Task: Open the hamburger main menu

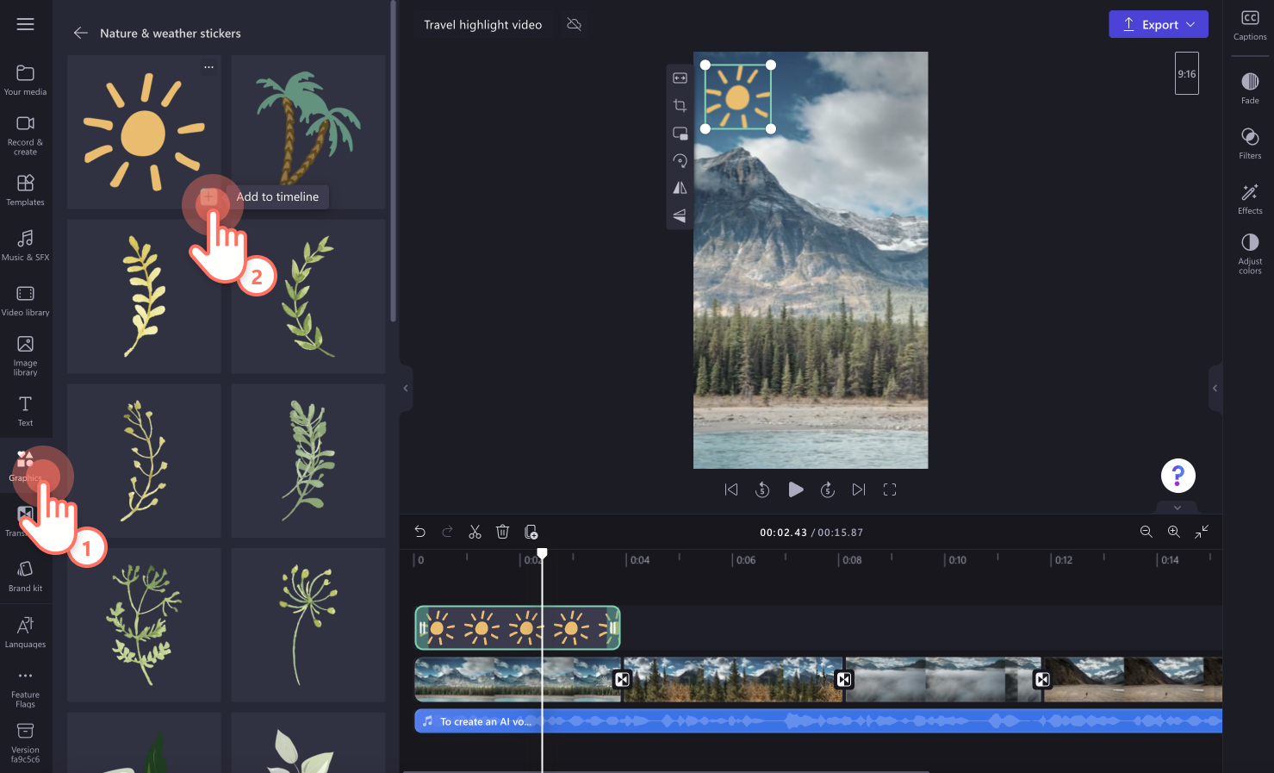Action: point(26,24)
